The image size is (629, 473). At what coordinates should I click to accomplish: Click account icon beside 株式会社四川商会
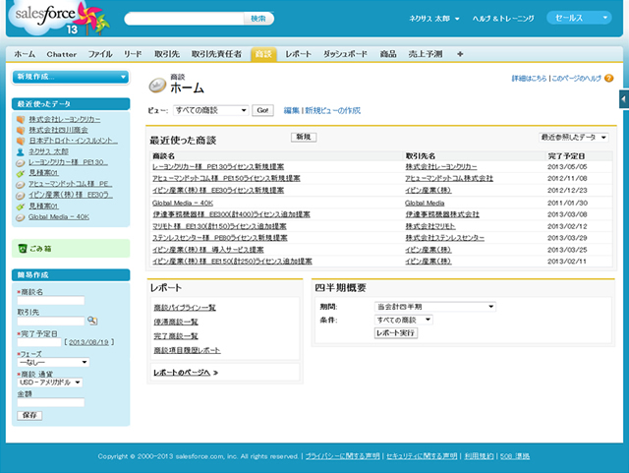coord(21,130)
